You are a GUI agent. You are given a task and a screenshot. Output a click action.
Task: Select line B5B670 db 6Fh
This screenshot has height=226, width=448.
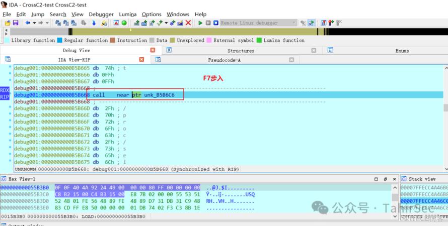229,129
